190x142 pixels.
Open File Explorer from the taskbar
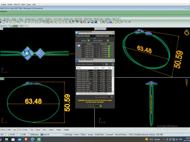click(6, 139)
